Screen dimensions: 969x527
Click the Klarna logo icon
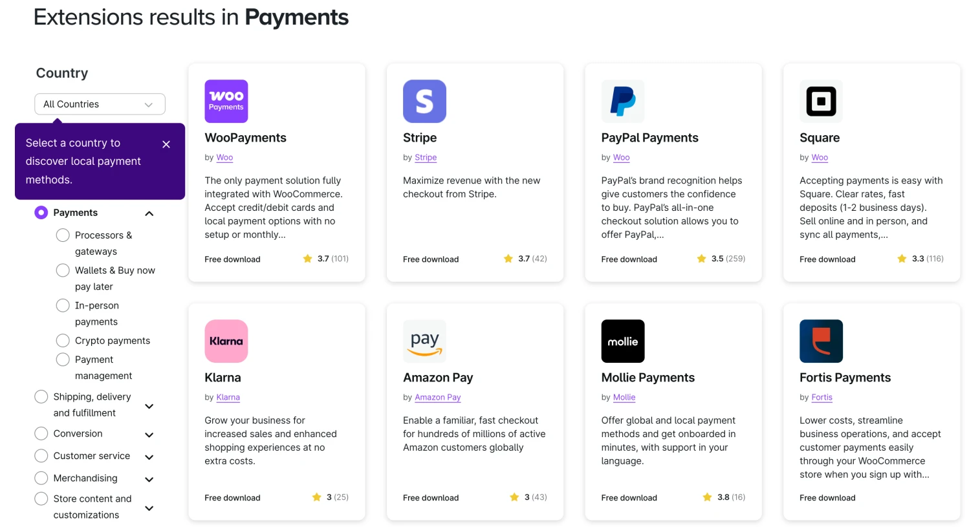pyautogui.click(x=226, y=341)
